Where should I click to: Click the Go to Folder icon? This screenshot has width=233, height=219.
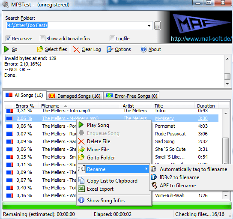pos(81,157)
